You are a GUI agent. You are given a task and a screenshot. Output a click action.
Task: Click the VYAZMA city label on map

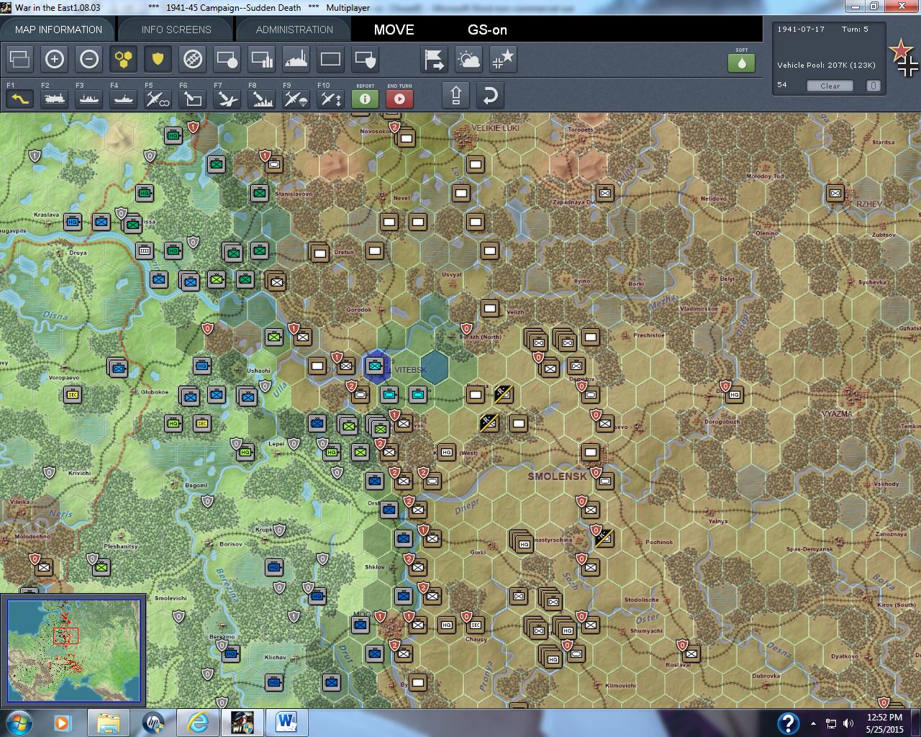coord(837,414)
